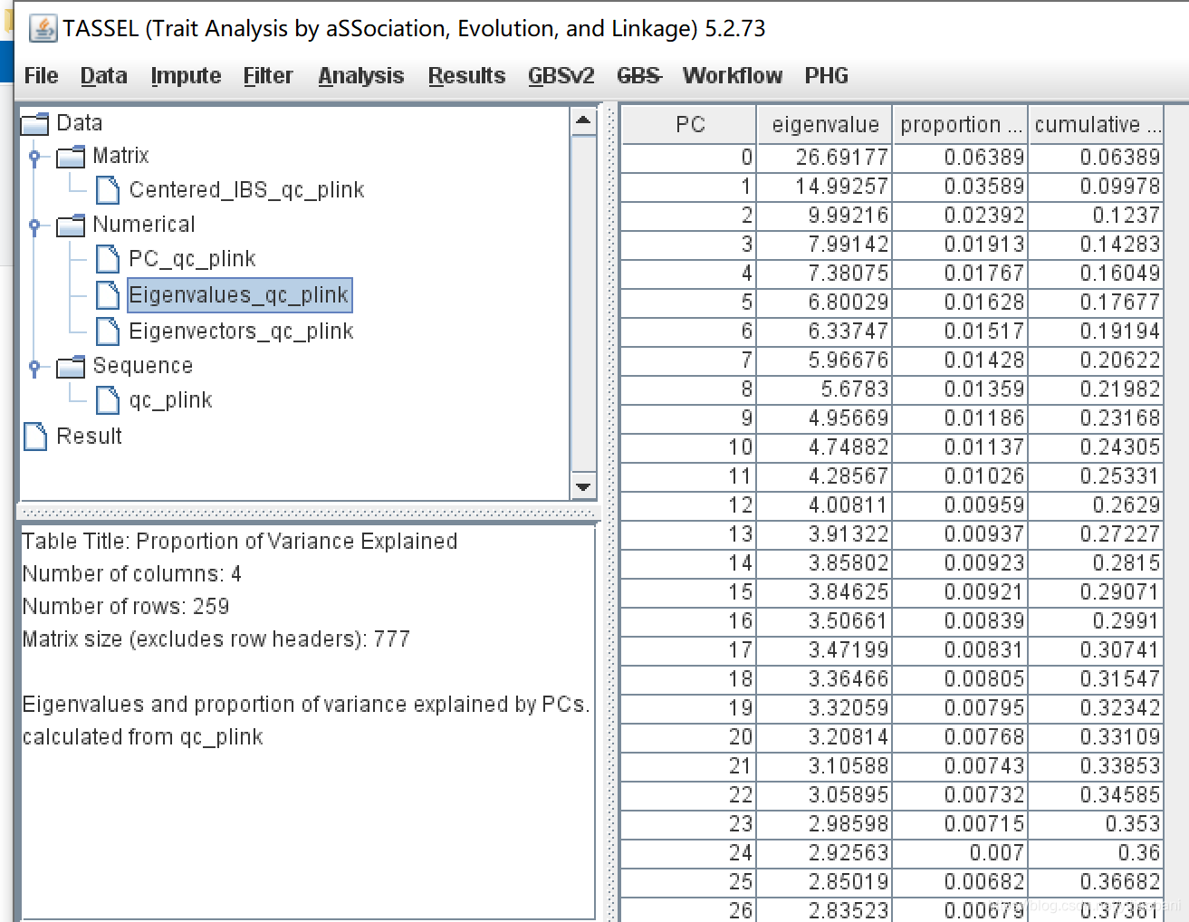Screen dimensions: 1189x922
Task: Open the Analysis menu
Action: pos(360,75)
